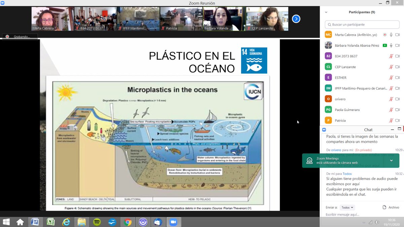Toggle muted mic for CEP Lanzarote

point(391,67)
